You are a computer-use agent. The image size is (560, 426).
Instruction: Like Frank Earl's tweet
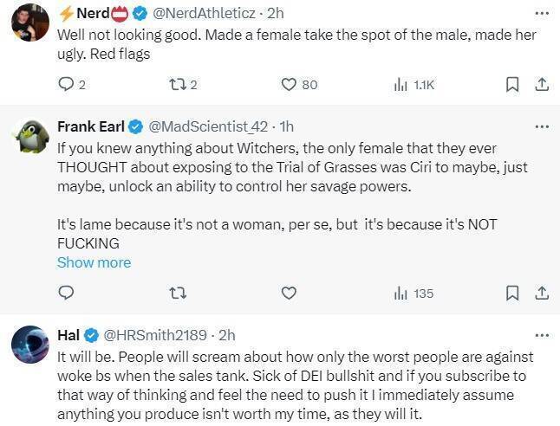coord(290,294)
